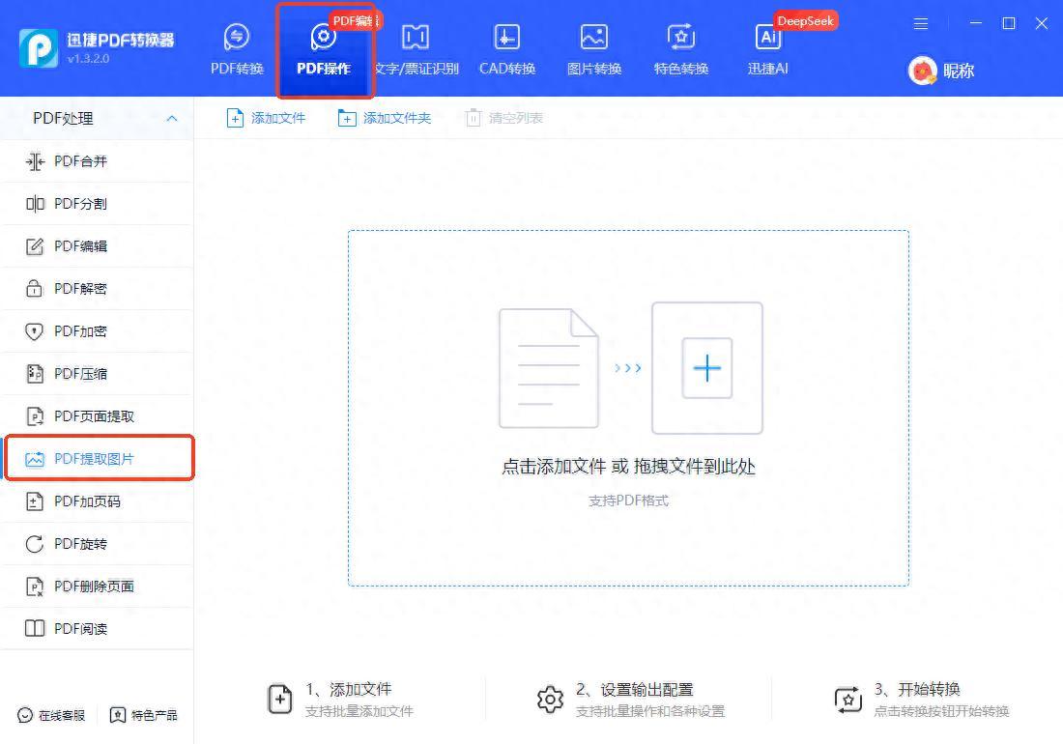Click 添加文件夹 to add a folder
The width and height of the screenshot is (1063, 744).
coord(385,118)
